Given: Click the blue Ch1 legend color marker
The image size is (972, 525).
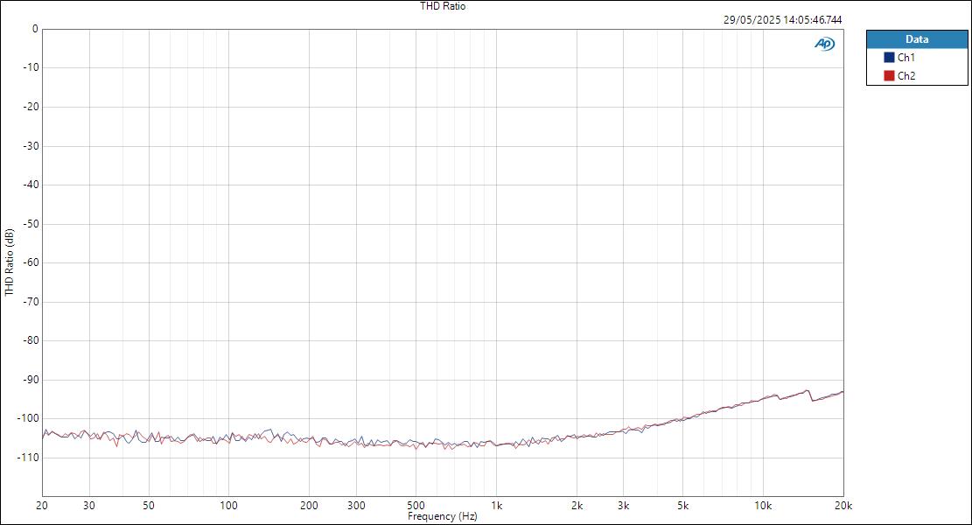Looking at the screenshot, I should click(x=891, y=55).
